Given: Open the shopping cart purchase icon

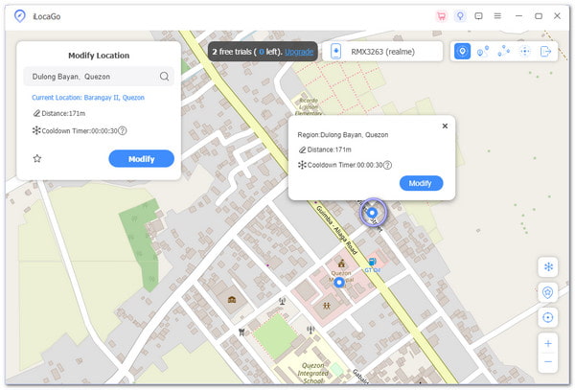Looking at the screenshot, I should pos(442,16).
